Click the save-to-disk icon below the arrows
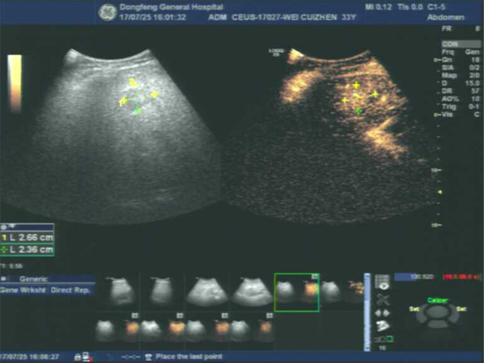 pyautogui.click(x=382, y=325)
